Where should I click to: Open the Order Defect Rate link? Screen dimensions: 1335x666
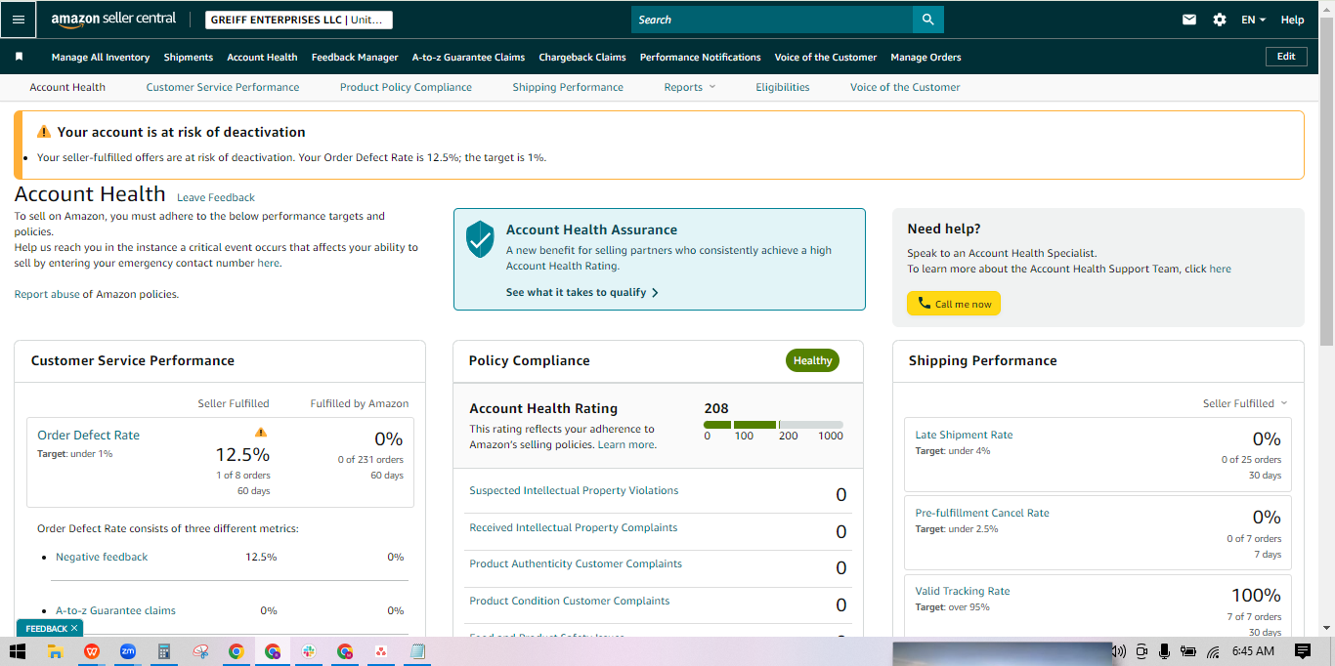tap(88, 436)
